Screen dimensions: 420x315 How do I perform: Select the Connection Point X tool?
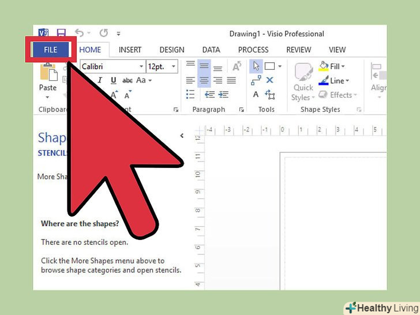(270, 80)
